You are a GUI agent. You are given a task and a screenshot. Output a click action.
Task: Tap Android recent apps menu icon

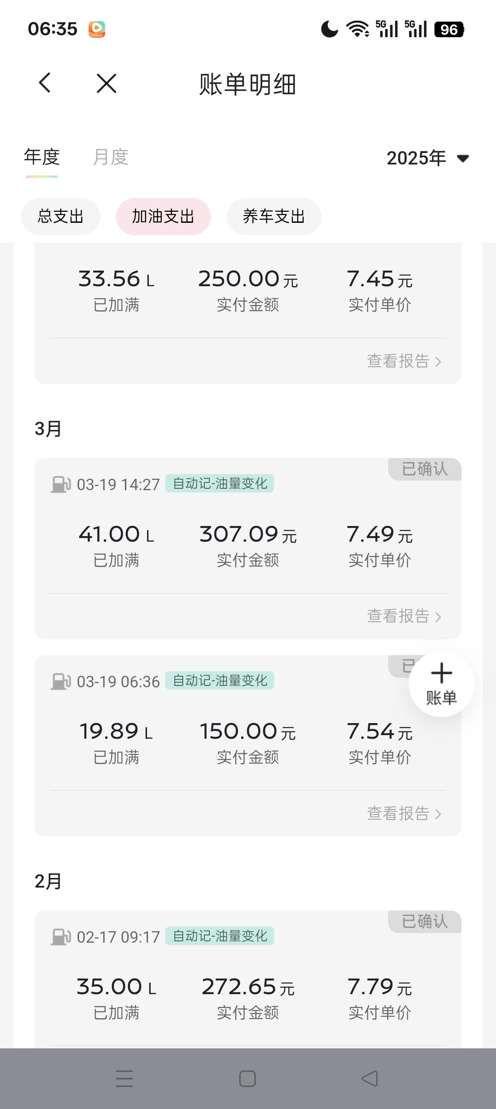click(x=124, y=1079)
